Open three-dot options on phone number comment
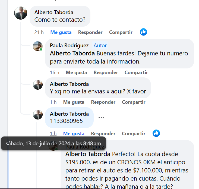 click(101, 118)
